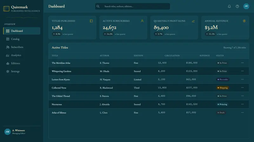Open more options for Atlas of Silence
254x142 pixels.
tap(242, 113)
